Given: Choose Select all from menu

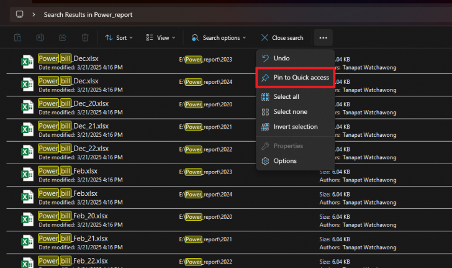Looking at the screenshot, I should (296, 97).
